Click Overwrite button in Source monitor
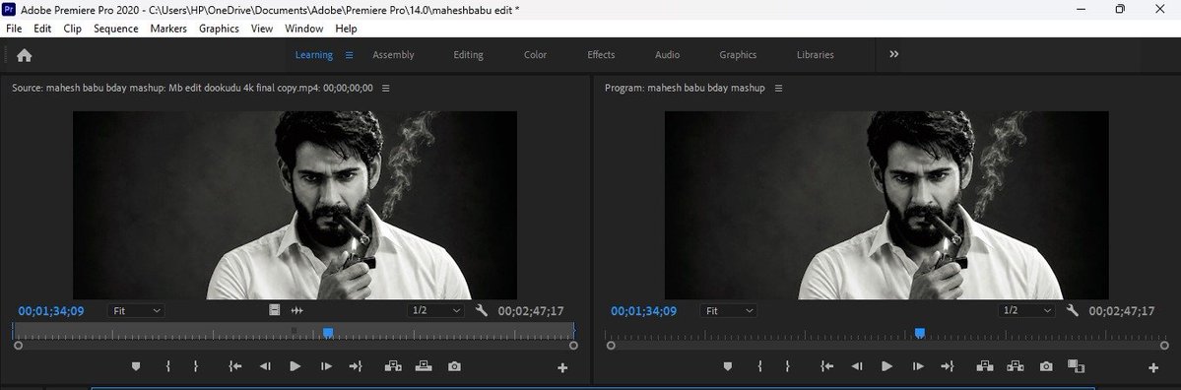This screenshot has height=390, width=1181. (424, 366)
